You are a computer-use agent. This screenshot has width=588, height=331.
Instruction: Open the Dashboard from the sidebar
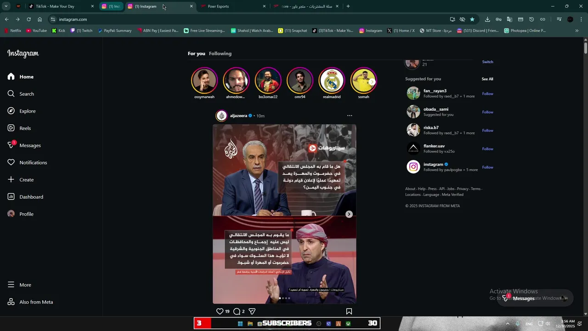coord(25,197)
